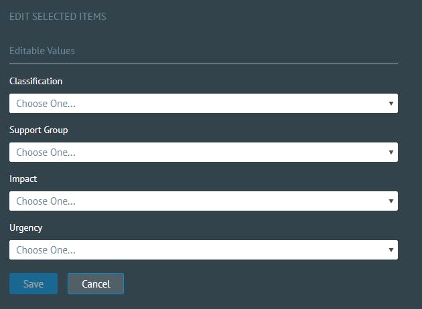Expand the Impact combo box

pyautogui.click(x=204, y=201)
